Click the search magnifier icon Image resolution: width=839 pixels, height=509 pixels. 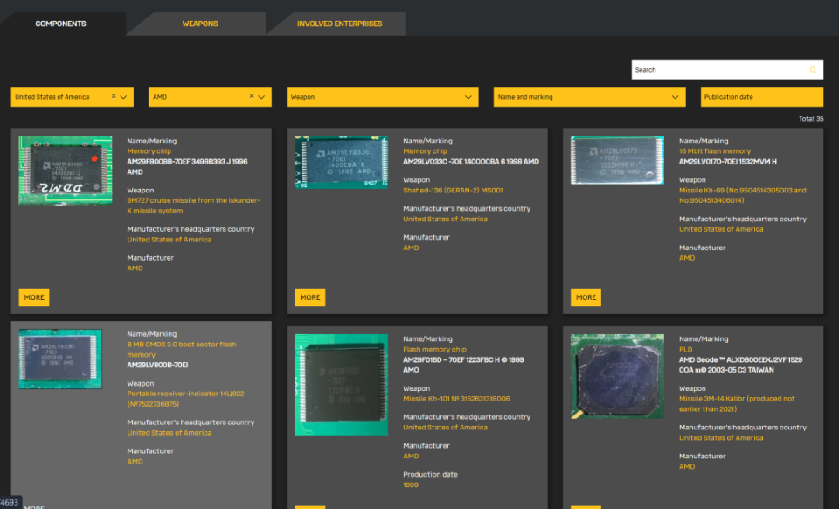tap(813, 70)
